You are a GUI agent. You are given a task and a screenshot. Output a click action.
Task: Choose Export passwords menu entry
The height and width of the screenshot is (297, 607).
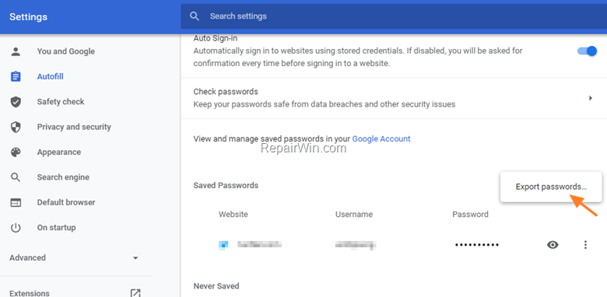(551, 187)
